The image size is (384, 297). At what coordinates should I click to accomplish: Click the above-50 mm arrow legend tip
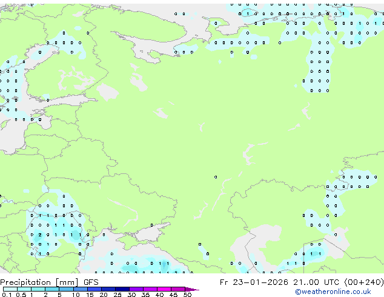(x=192, y=289)
